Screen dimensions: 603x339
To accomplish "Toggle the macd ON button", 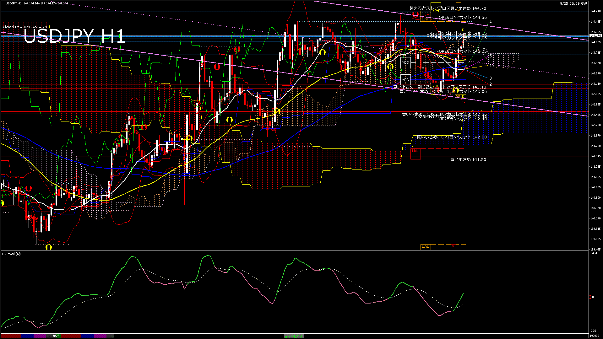I will [x=294, y=336].
